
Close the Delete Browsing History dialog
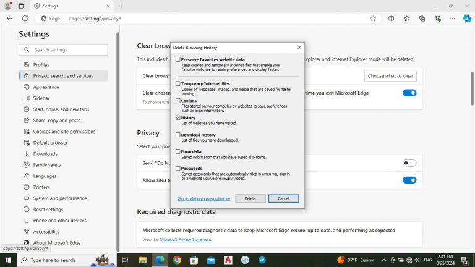click(x=299, y=48)
